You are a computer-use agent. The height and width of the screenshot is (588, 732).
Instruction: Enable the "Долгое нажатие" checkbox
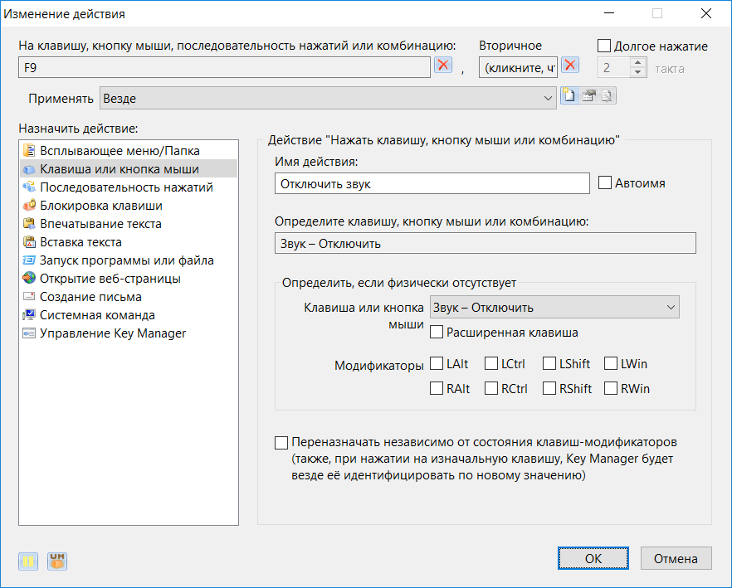pos(604,46)
